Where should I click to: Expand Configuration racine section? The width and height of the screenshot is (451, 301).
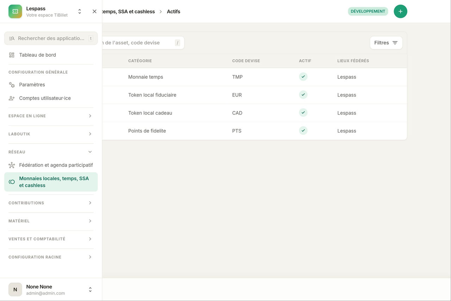[x=51, y=257]
